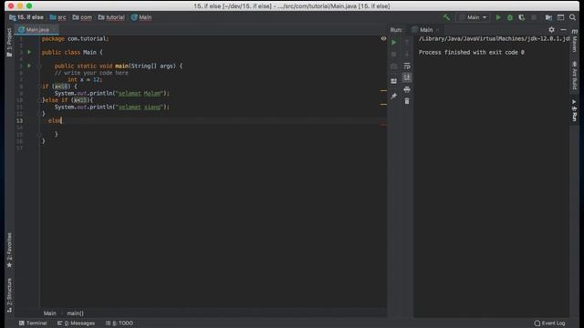Open the Messages tool window
Image resolution: width=584 pixels, height=328 pixels.
click(x=76, y=323)
